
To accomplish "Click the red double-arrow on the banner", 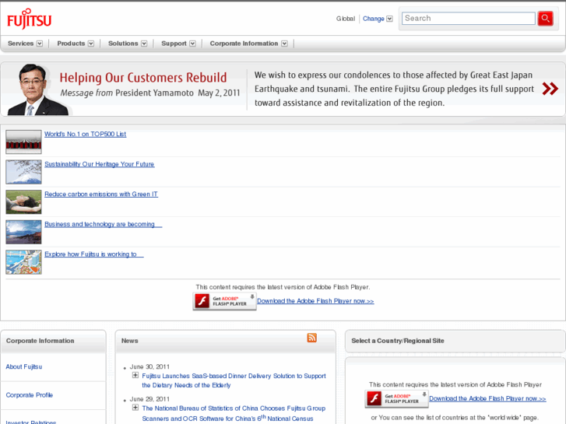I will 550,89.
